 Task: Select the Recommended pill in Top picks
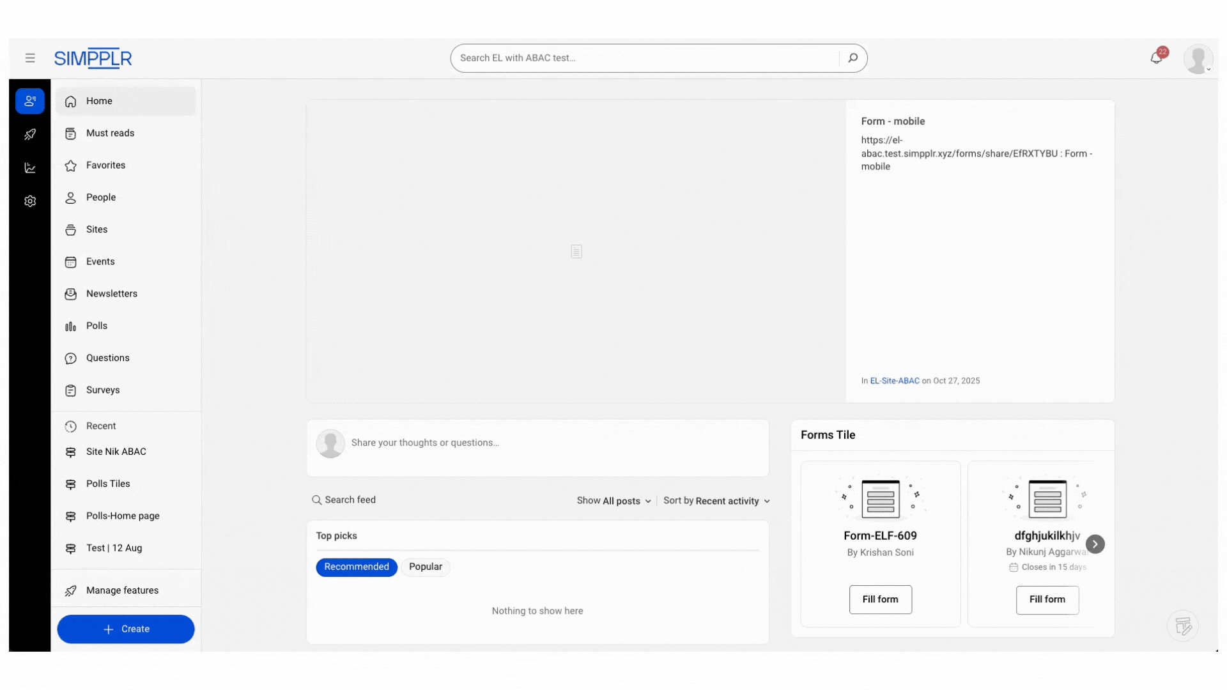coord(356,567)
